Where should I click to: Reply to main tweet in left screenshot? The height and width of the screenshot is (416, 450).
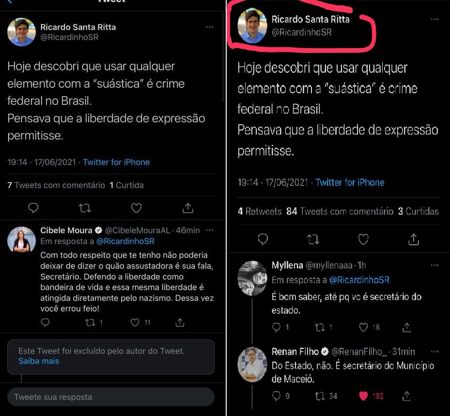[33, 208]
